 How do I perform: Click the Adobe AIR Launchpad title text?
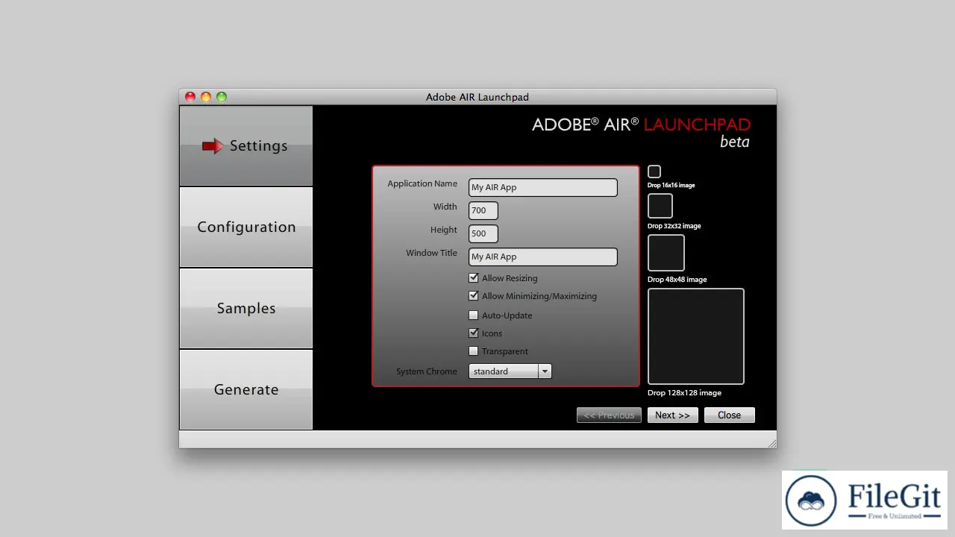[x=477, y=97]
